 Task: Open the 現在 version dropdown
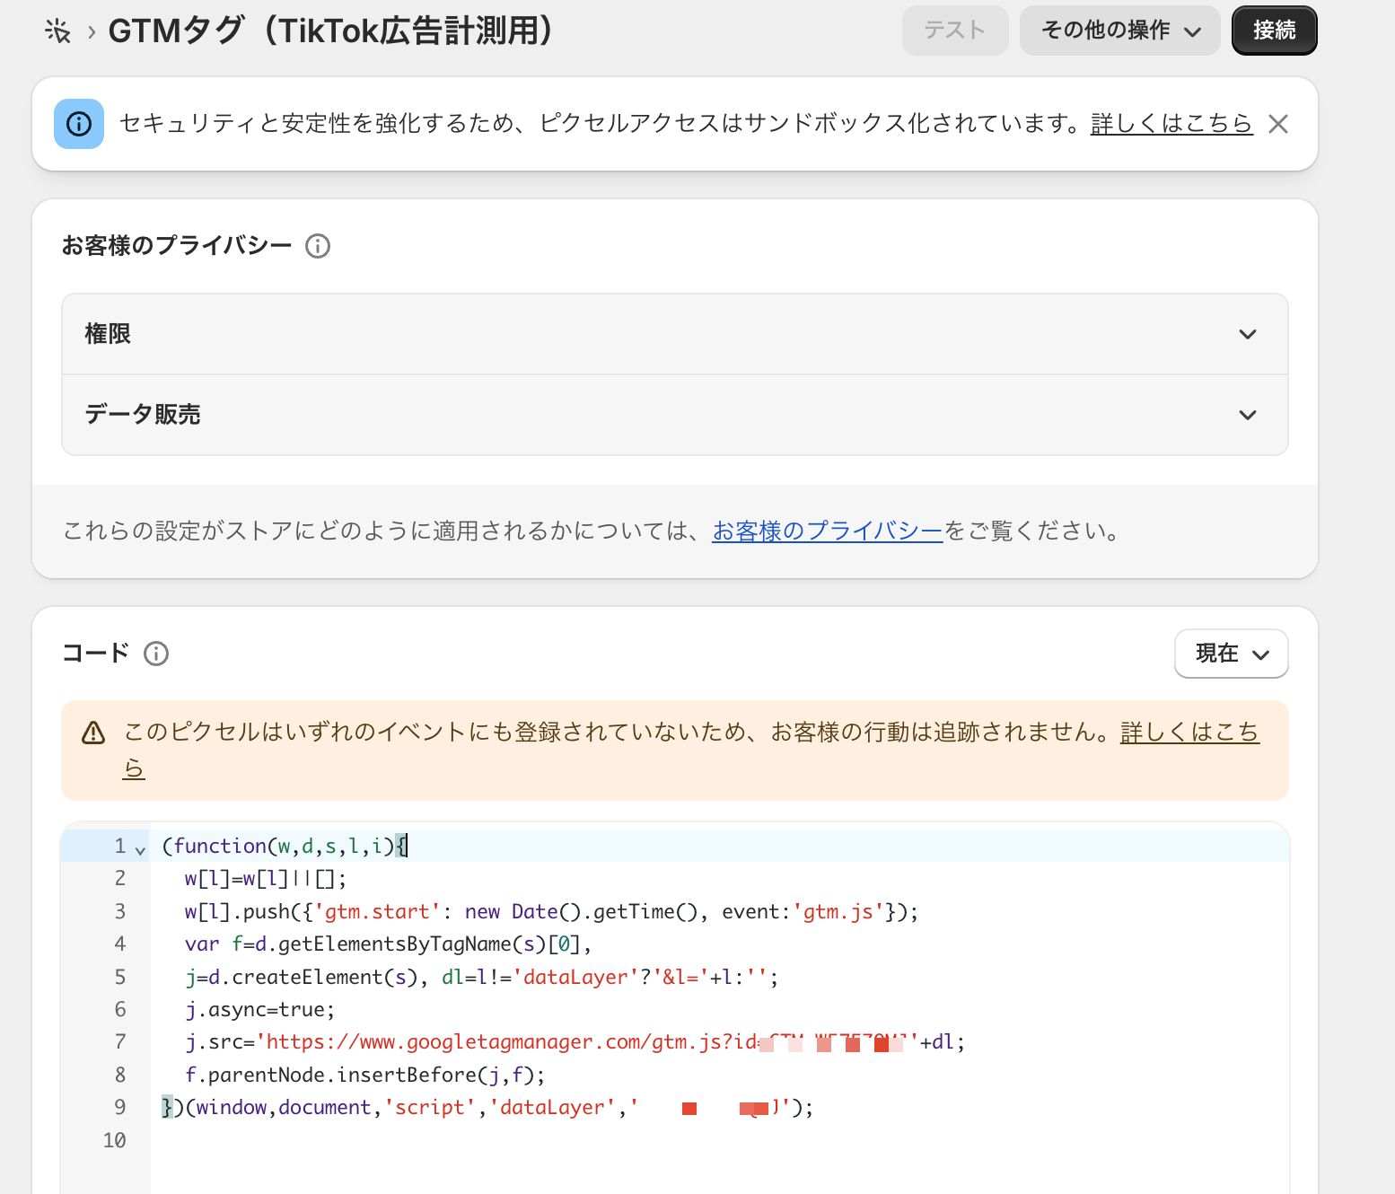pos(1232,654)
